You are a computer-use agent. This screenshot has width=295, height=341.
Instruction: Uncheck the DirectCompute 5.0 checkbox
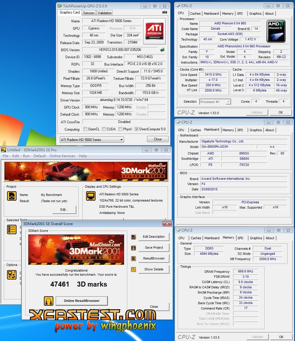(136, 129)
